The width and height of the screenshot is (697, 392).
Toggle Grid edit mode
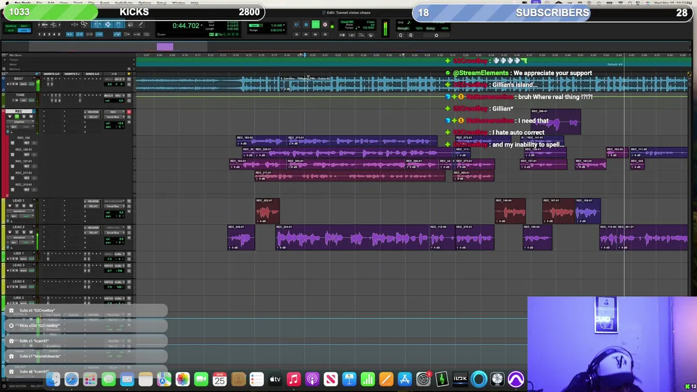coord(24,30)
